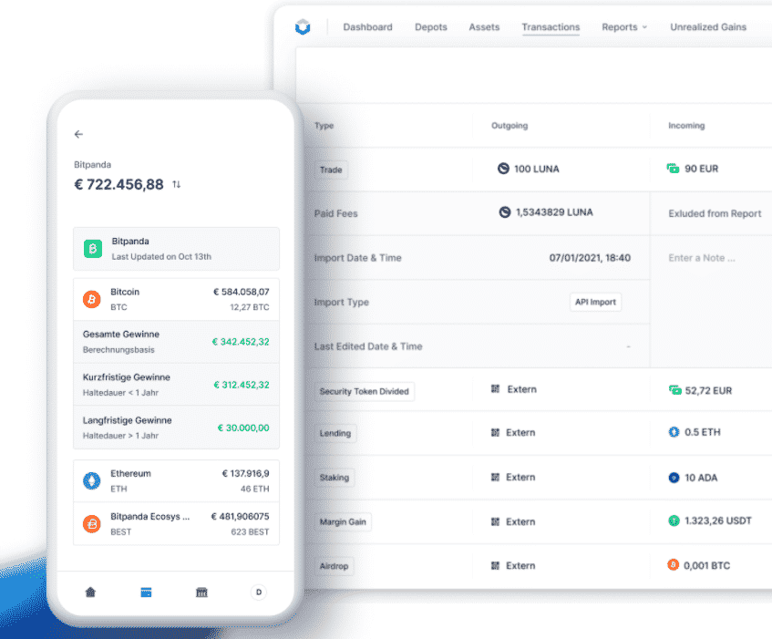The height and width of the screenshot is (639, 772).
Task: Click the Extern icon in Security Token row
Action: [495, 389]
